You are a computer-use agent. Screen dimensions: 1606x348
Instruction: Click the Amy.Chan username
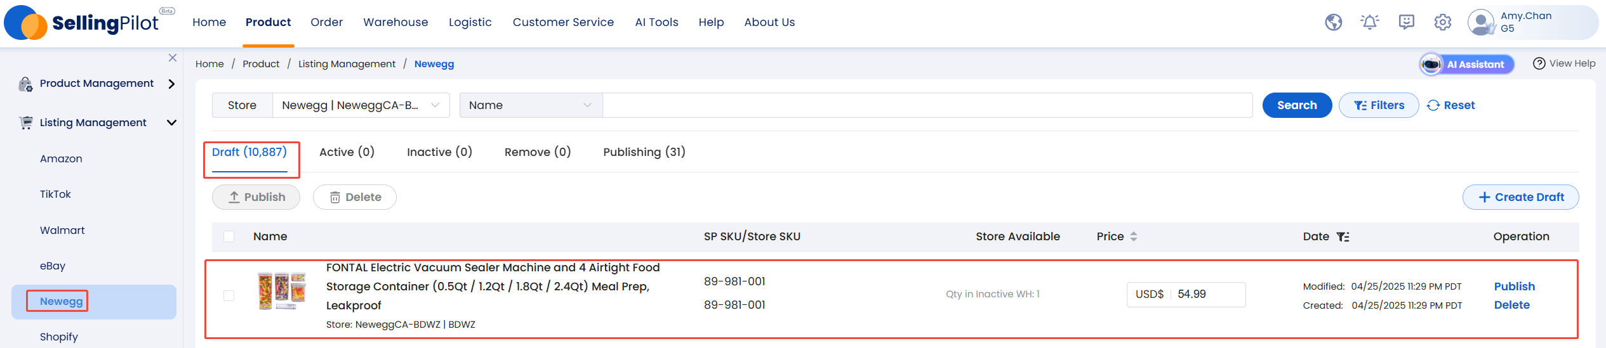(1526, 16)
